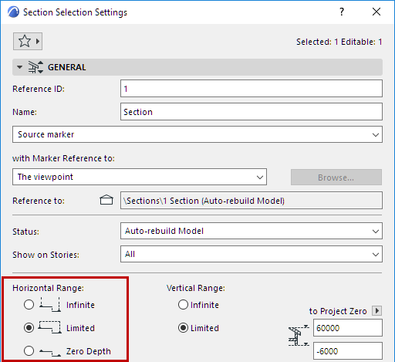
Task: Click the 'Horizontal Range:' label
Action: point(48,288)
